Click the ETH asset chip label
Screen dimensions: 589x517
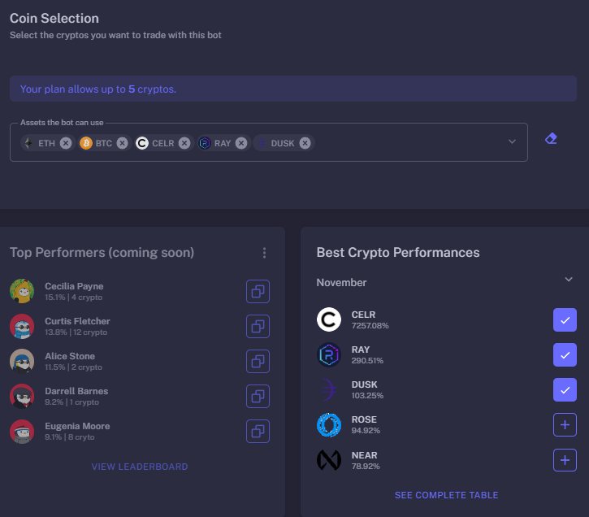[x=46, y=143]
